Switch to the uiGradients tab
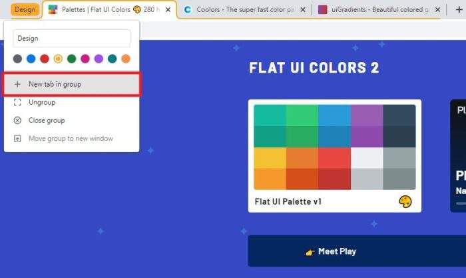This screenshot has height=278, width=466. pos(379,10)
